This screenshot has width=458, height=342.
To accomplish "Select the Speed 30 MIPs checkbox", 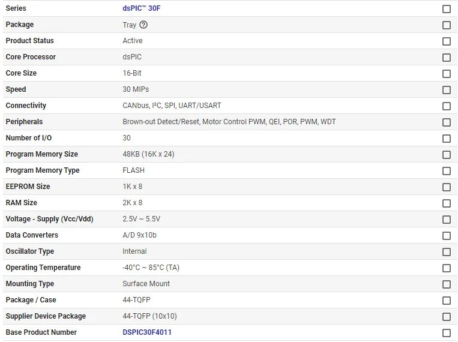I will 447,90.
